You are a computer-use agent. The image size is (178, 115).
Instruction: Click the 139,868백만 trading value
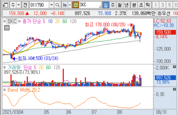144,13
